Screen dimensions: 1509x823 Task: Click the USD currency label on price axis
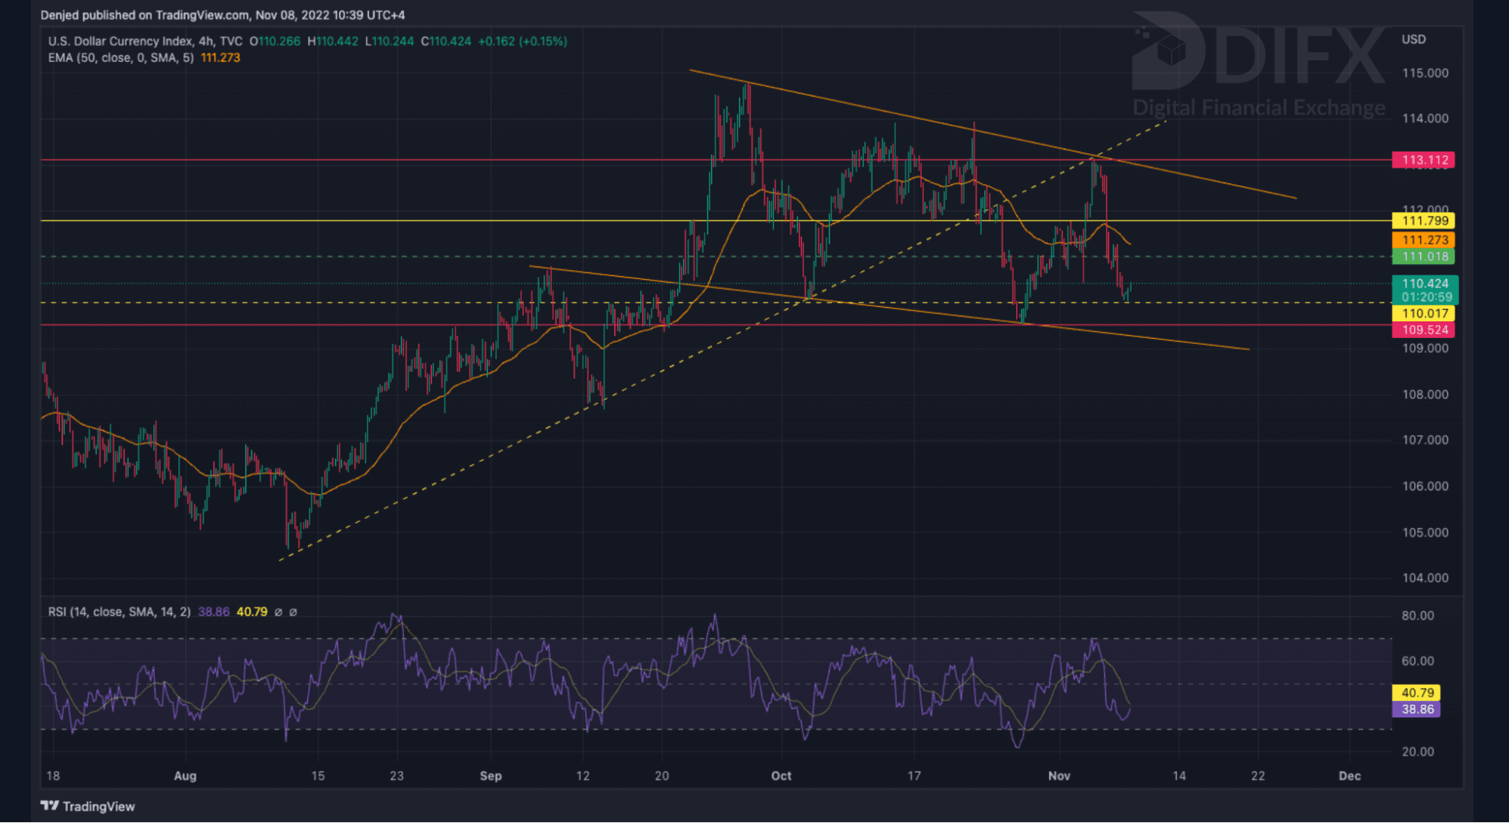[x=1413, y=39]
